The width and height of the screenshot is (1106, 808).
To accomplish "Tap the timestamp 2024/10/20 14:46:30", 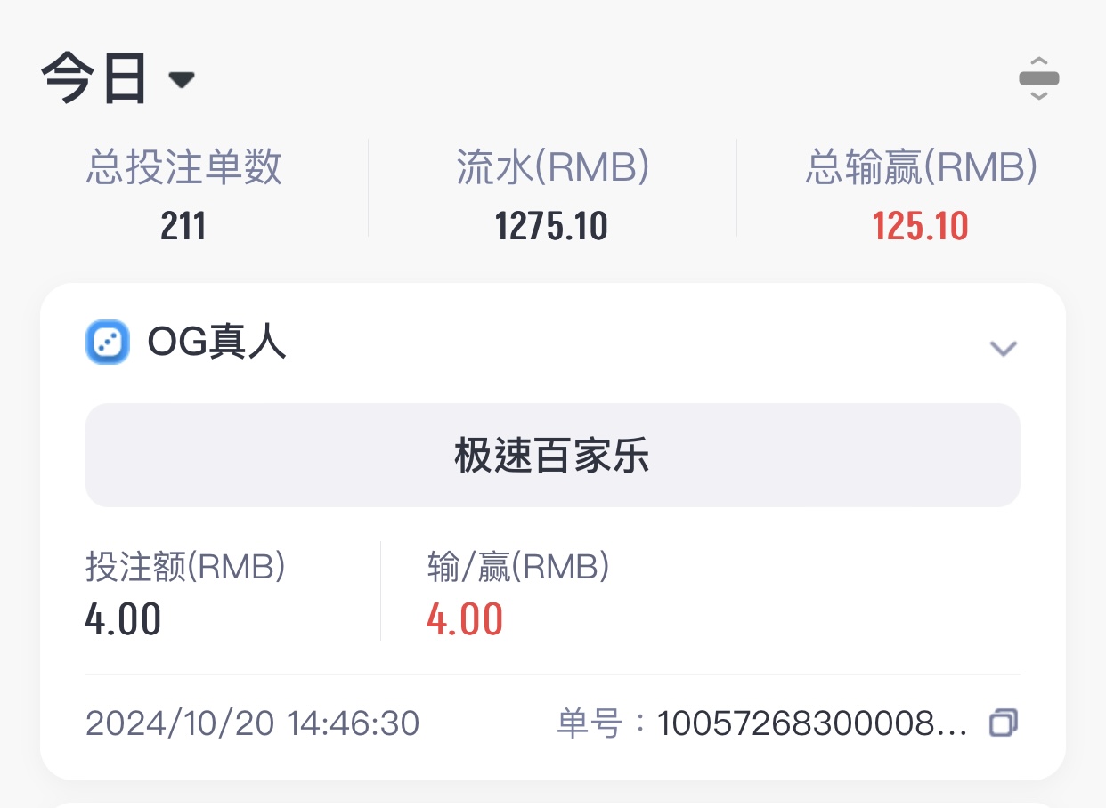I will coord(252,723).
